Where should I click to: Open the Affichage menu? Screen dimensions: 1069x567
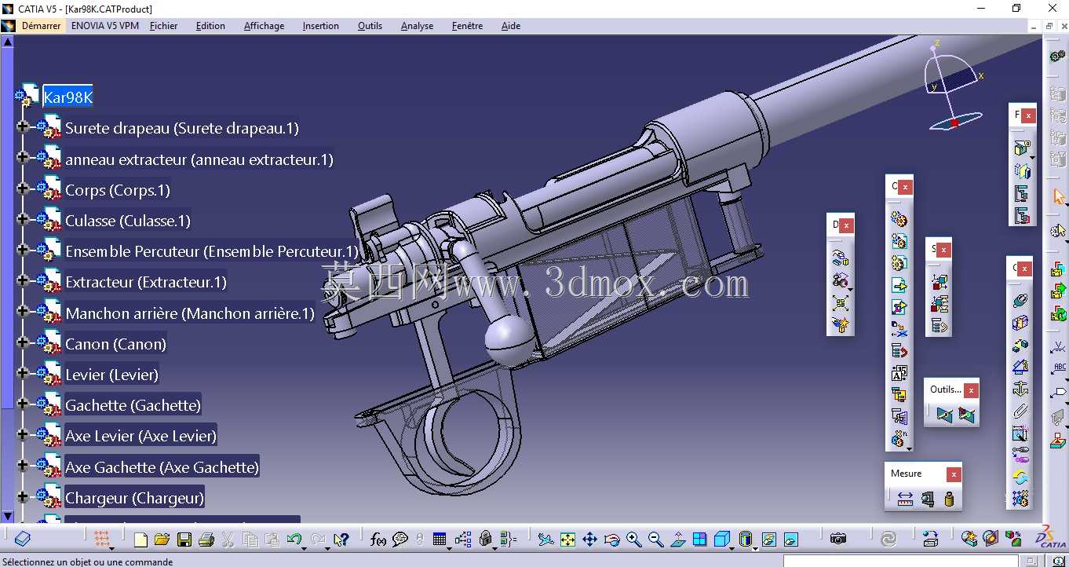[264, 26]
